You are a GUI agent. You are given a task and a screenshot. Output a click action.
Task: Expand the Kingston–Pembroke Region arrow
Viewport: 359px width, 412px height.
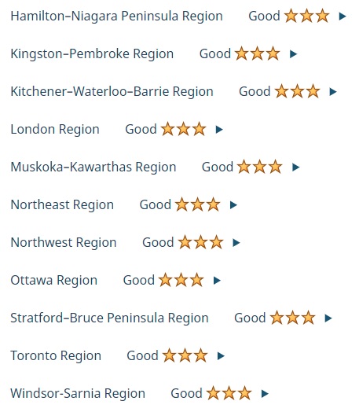(293, 54)
